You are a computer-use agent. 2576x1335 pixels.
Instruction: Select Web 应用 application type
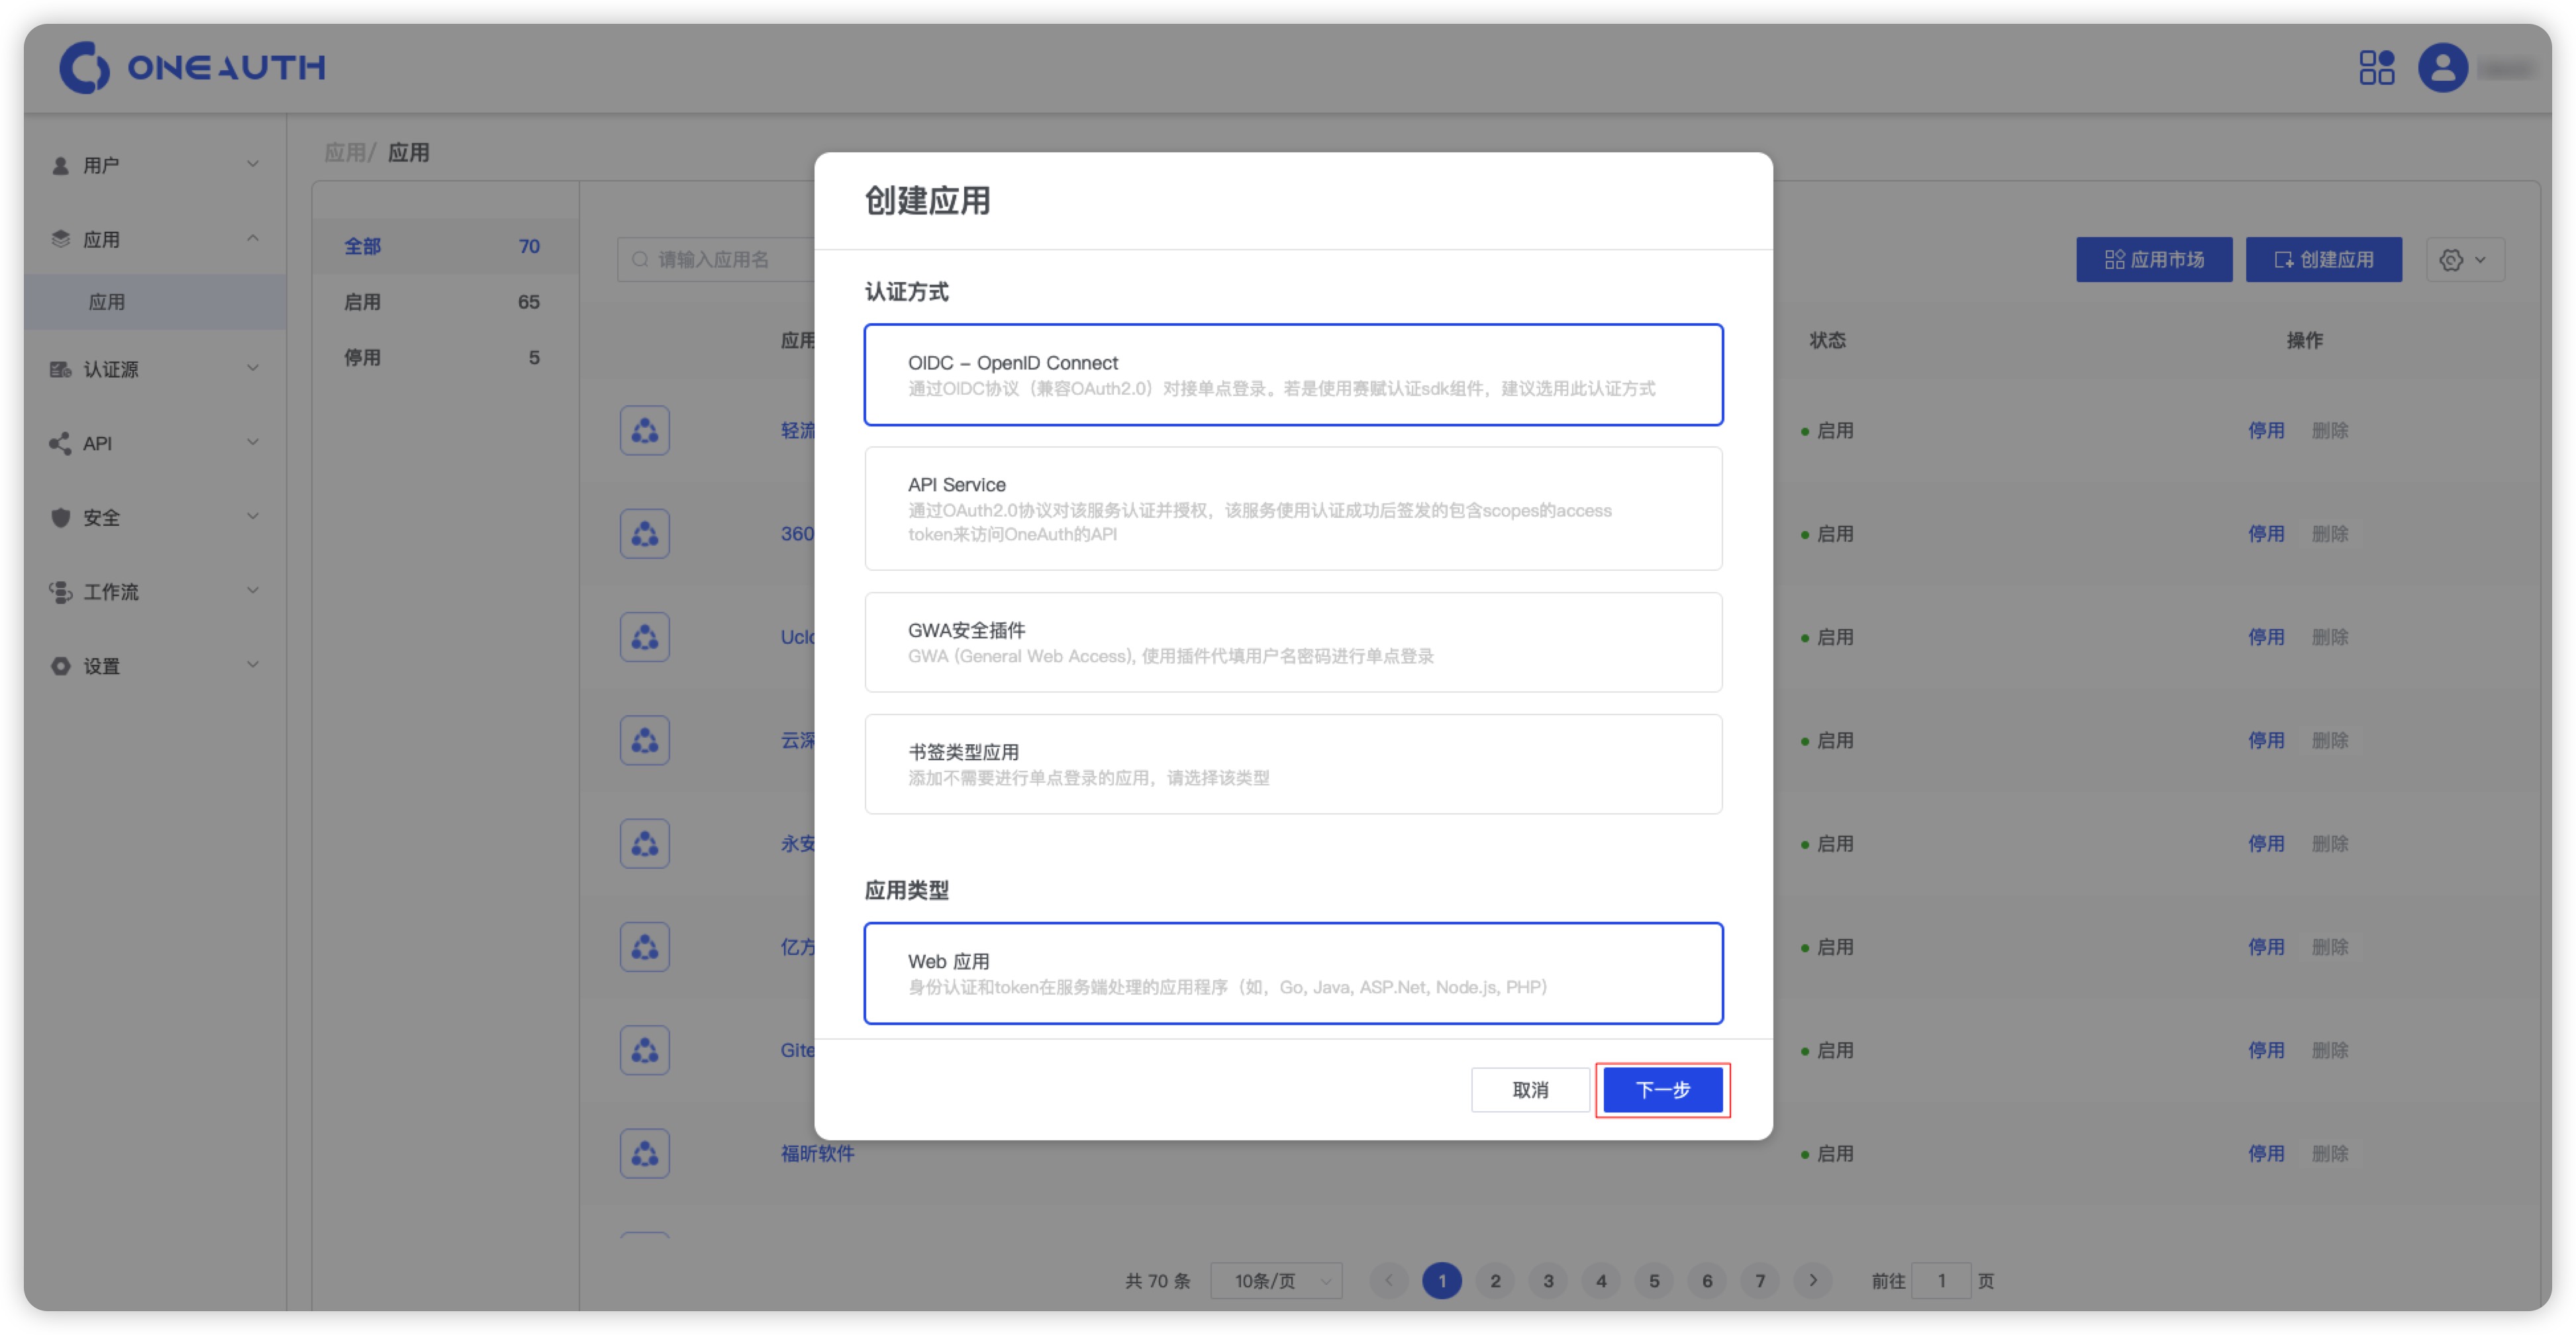pos(1293,973)
